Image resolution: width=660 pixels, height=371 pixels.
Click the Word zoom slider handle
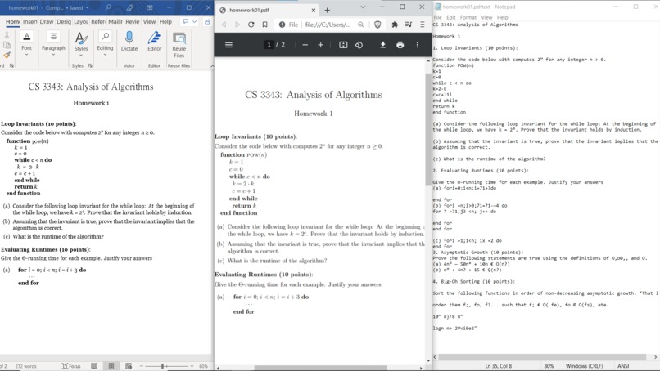tap(162, 366)
